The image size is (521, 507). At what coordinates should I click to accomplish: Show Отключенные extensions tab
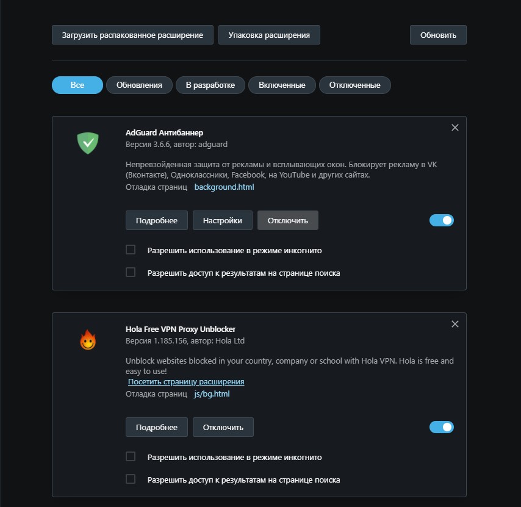(x=355, y=85)
